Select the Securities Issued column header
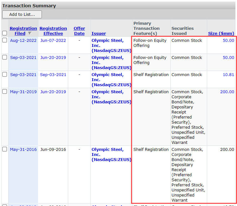The width and height of the screenshot is (237, 206). [182, 31]
